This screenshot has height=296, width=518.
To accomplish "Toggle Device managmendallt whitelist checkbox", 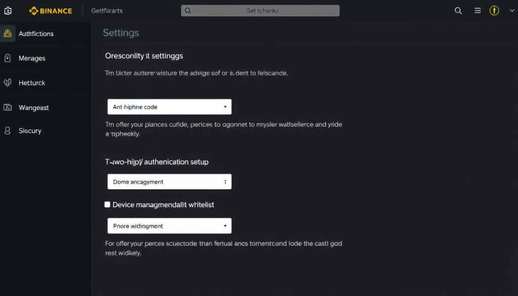I will [107, 204].
